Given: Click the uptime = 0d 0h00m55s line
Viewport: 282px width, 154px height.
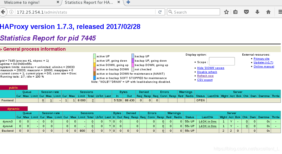Looking at the screenshot, I should [16, 64].
